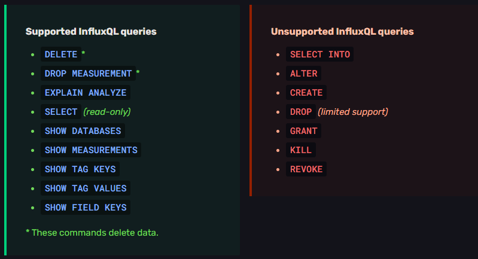
Task: Click the SELECT INTO code tag
Action: pyautogui.click(x=319, y=54)
